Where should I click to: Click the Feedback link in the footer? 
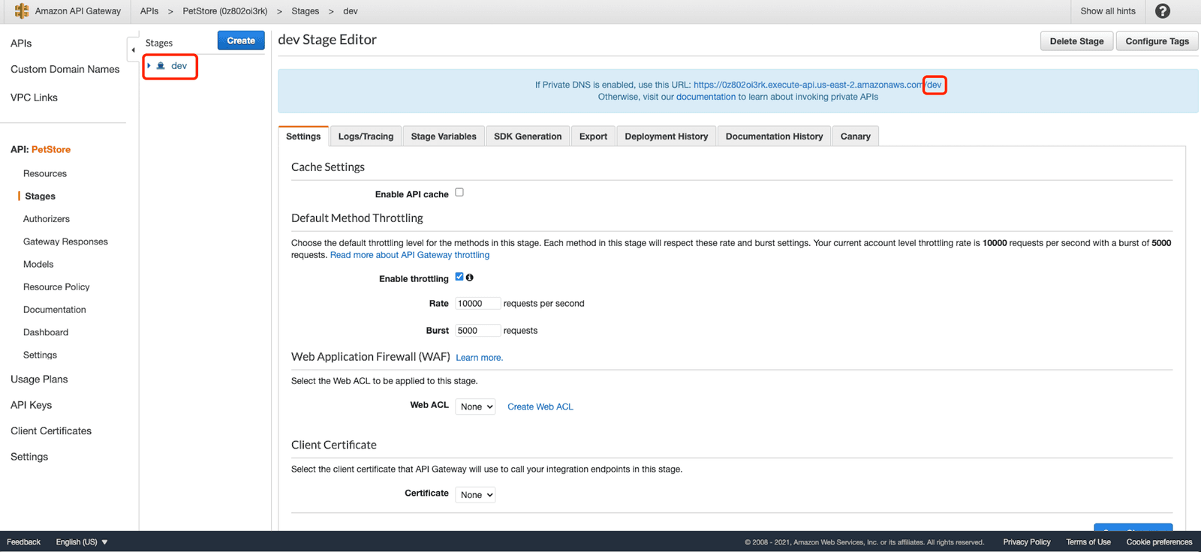point(23,542)
